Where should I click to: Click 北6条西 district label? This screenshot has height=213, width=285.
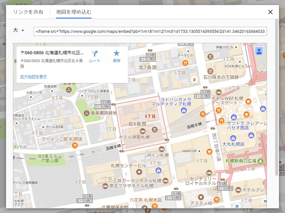pos(138,124)
